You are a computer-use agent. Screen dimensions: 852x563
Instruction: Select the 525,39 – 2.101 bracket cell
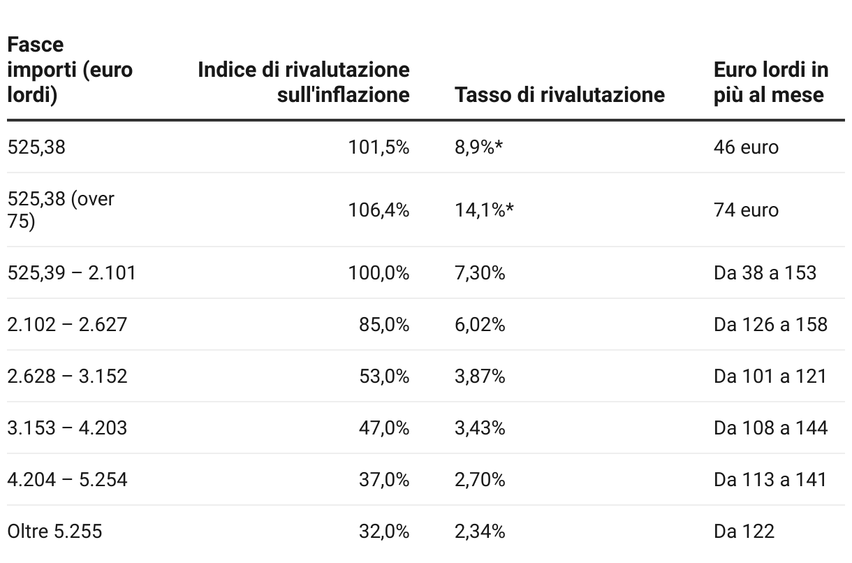tap(71, 272)
